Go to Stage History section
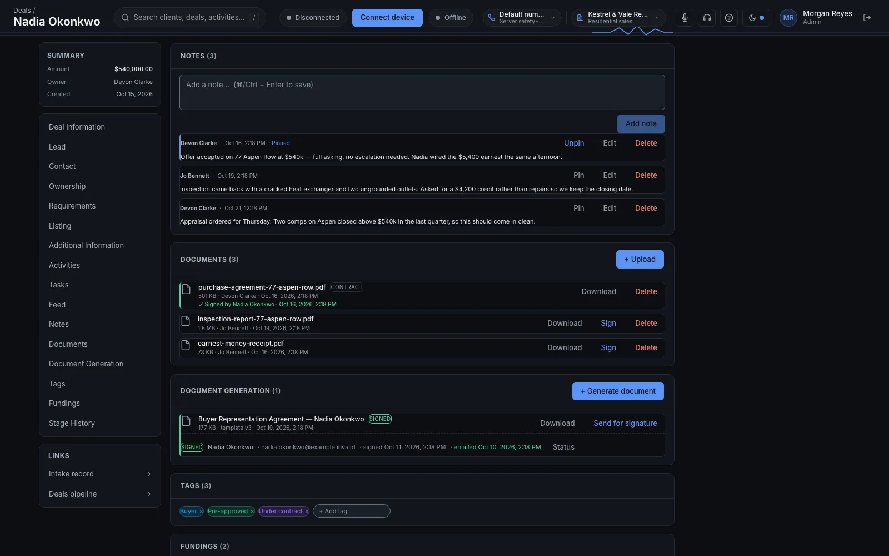Viewport: 889px width, 556px height. coord(100,423)
